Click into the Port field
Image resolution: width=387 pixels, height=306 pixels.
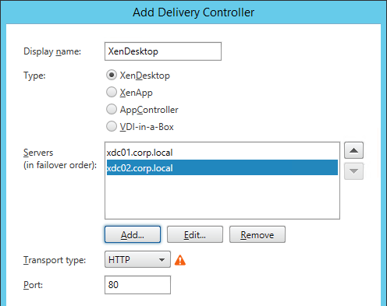[x=137, y=285]
